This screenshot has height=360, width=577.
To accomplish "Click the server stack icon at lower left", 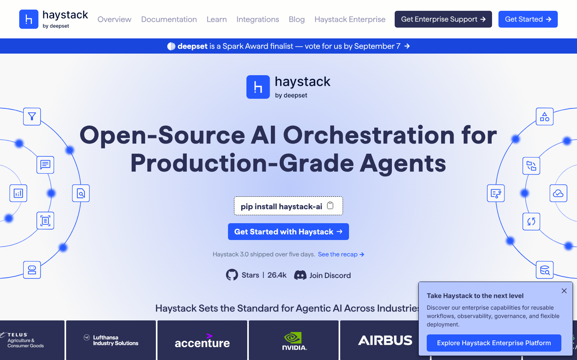I will pyautogui.click(x=32, y=270).
